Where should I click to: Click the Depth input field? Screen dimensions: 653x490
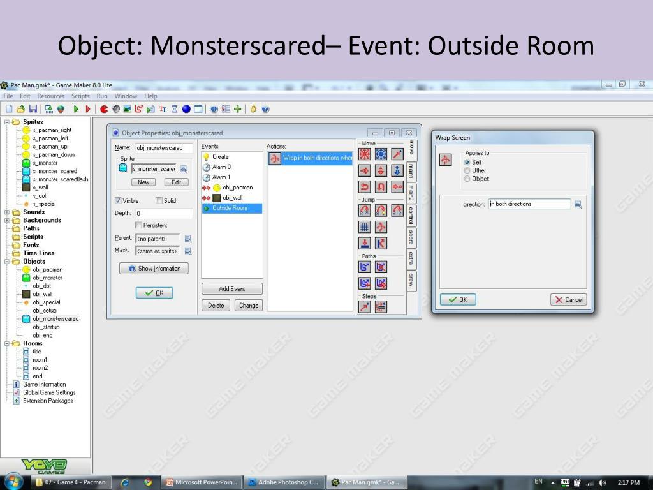point(164,213)
